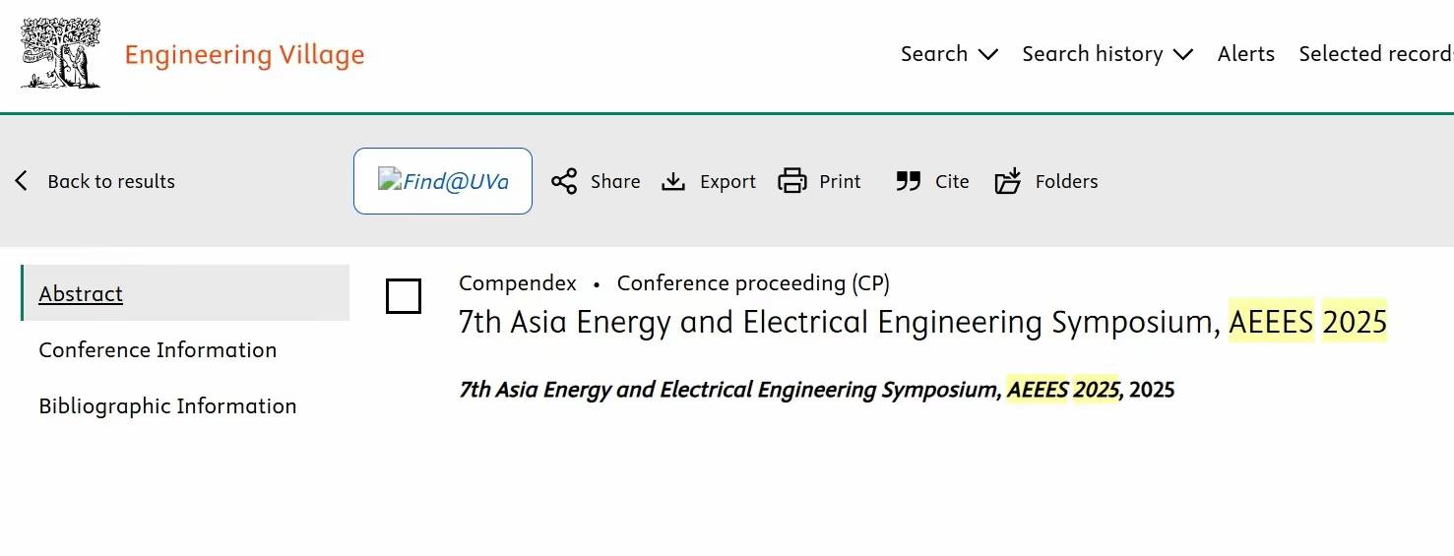This screenshot has height=556, width=1454.
Task: Open Selected records
Action: tap(1376, 54)
